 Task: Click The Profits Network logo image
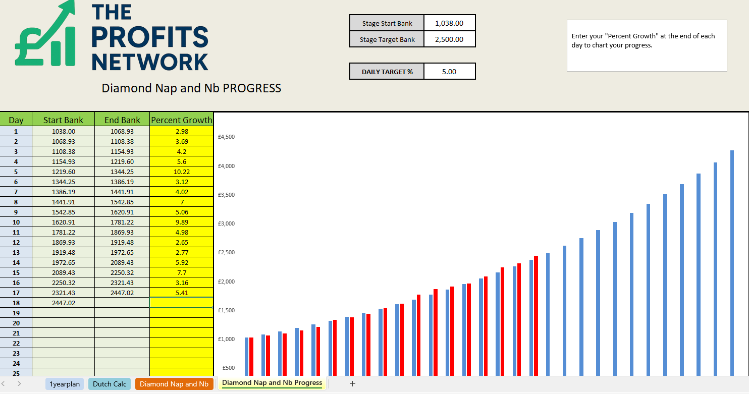point(112,36)
